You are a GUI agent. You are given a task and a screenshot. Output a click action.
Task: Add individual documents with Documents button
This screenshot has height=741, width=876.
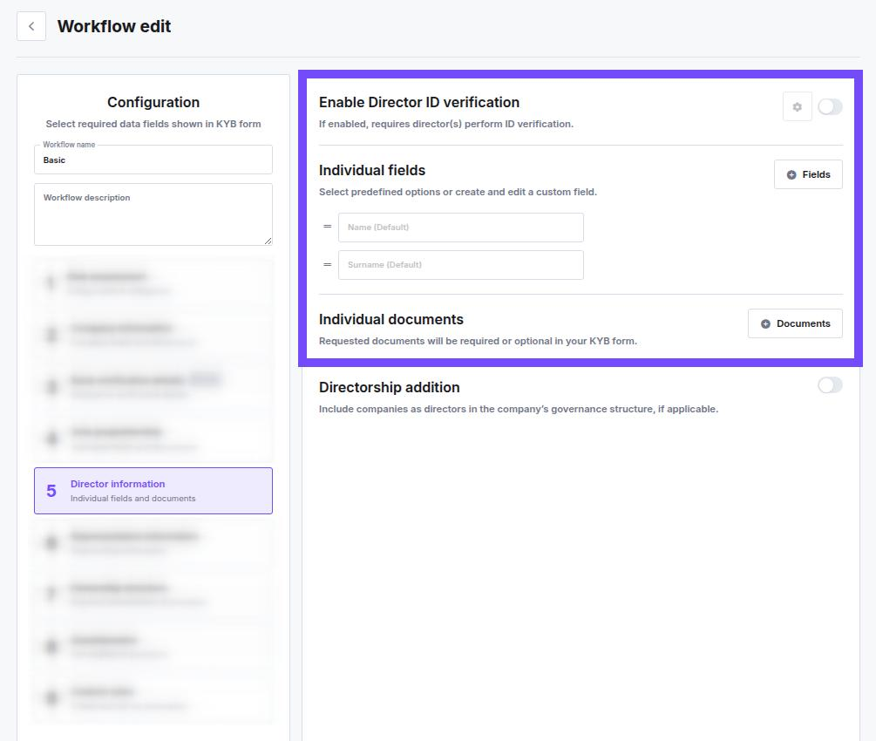tap(795, 323)
